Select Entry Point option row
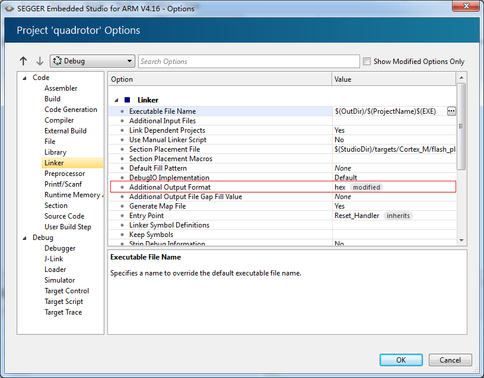 282,216
